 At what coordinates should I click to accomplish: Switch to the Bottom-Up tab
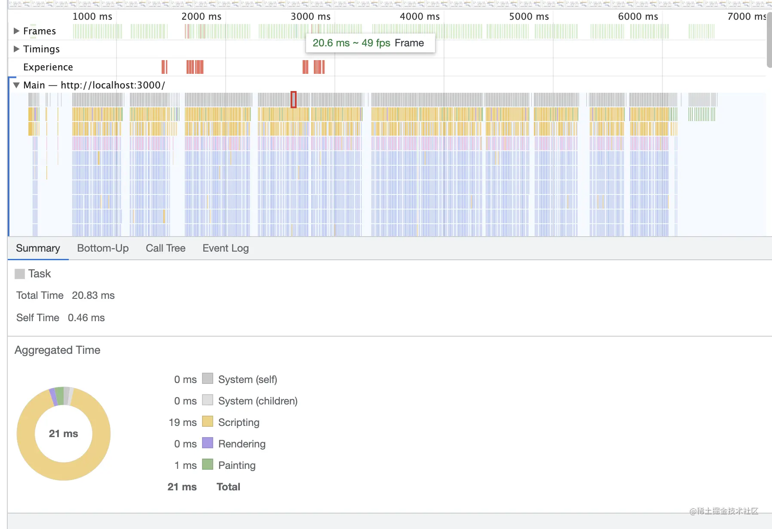coord(103,248)
